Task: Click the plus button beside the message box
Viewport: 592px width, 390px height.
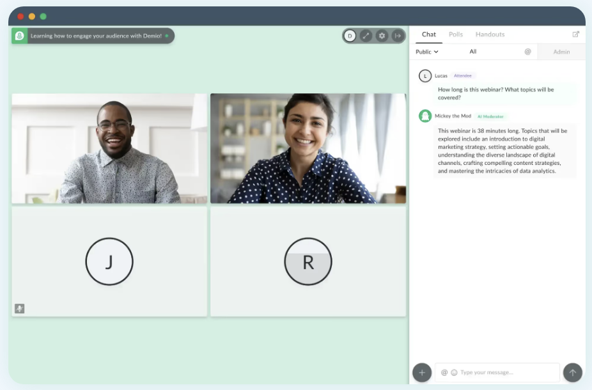Action: click(x=422, y=372)
